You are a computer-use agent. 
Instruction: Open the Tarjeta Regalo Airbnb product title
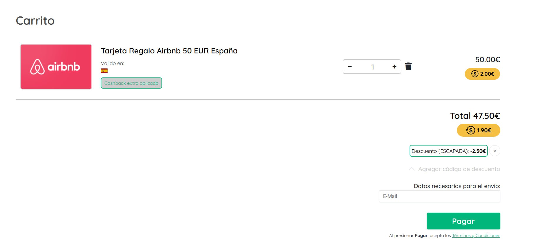point(169,51)
